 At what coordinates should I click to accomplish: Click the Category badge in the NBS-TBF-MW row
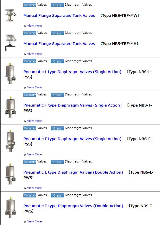(30, 5)
